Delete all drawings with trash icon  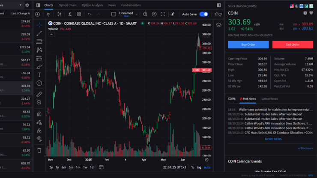[x=39, y=150]
